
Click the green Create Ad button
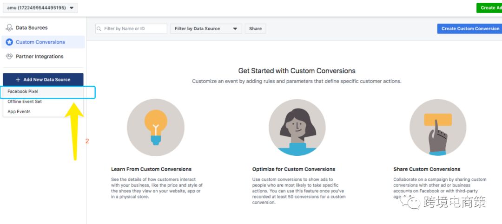pyautogui.click(x=489, y=8)
